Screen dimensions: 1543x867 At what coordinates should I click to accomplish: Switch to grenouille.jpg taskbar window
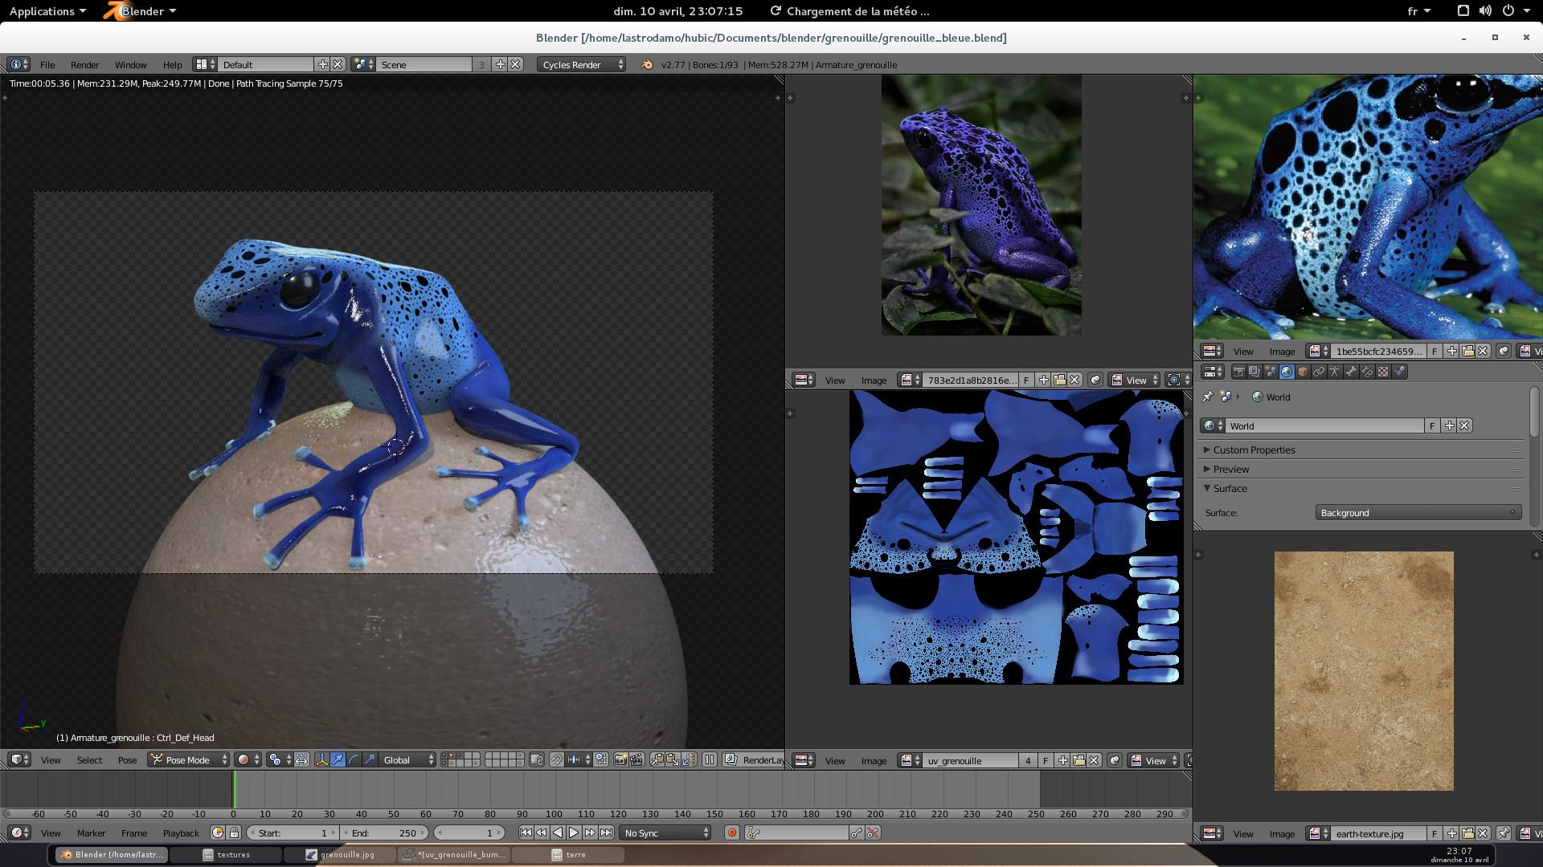[x=340, y=855]
